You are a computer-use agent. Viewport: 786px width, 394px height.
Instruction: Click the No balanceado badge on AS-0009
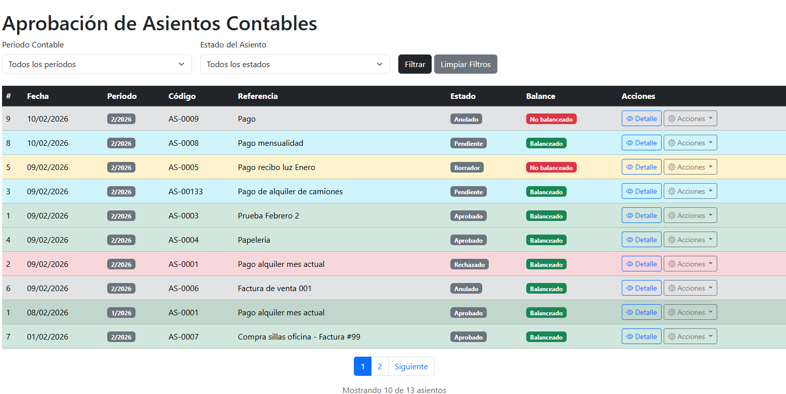pos(551,119)
